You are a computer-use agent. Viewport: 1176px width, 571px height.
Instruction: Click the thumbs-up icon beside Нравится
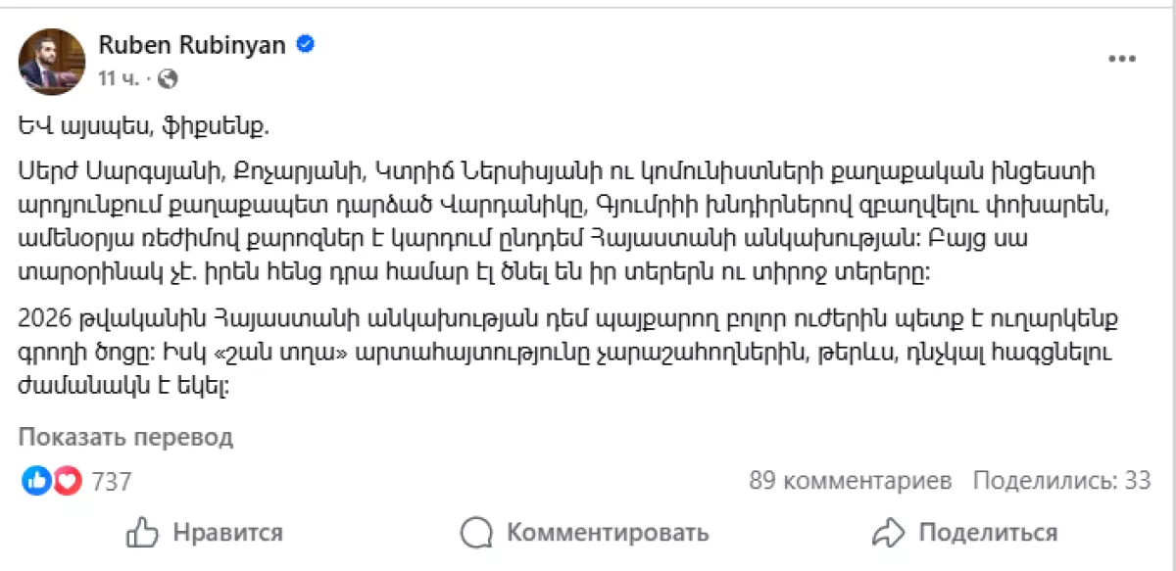click(x=143, y=532)
